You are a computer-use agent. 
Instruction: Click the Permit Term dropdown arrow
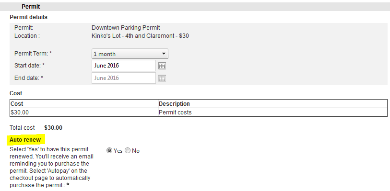[x=164, y=54]
